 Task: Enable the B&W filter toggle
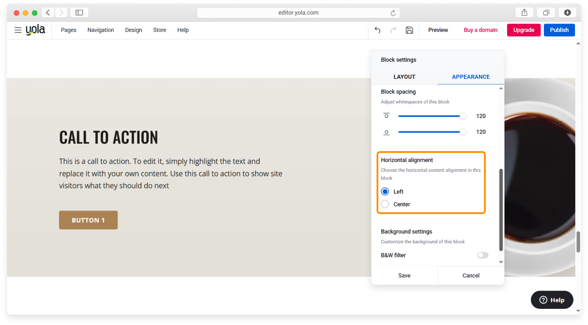(483, 255)
